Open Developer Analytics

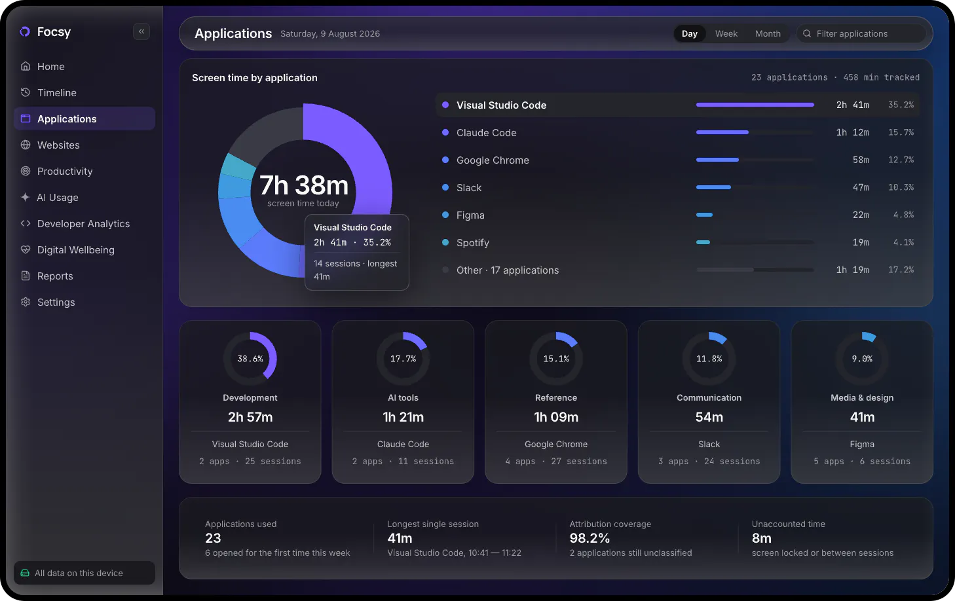click(84, 223)
